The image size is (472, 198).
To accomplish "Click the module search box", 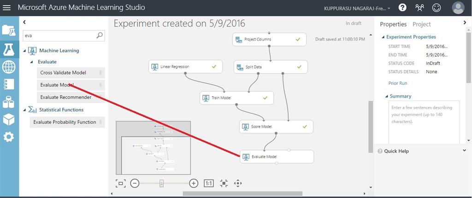I will coord(64,35).
